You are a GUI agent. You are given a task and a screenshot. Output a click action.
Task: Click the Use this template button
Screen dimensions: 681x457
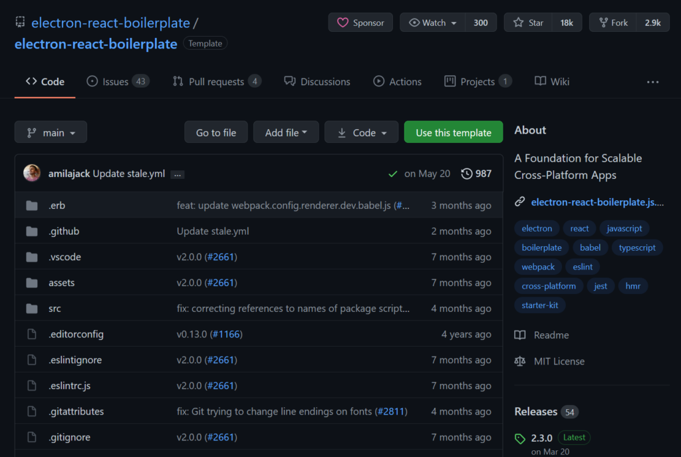click(x=454, y=132)
